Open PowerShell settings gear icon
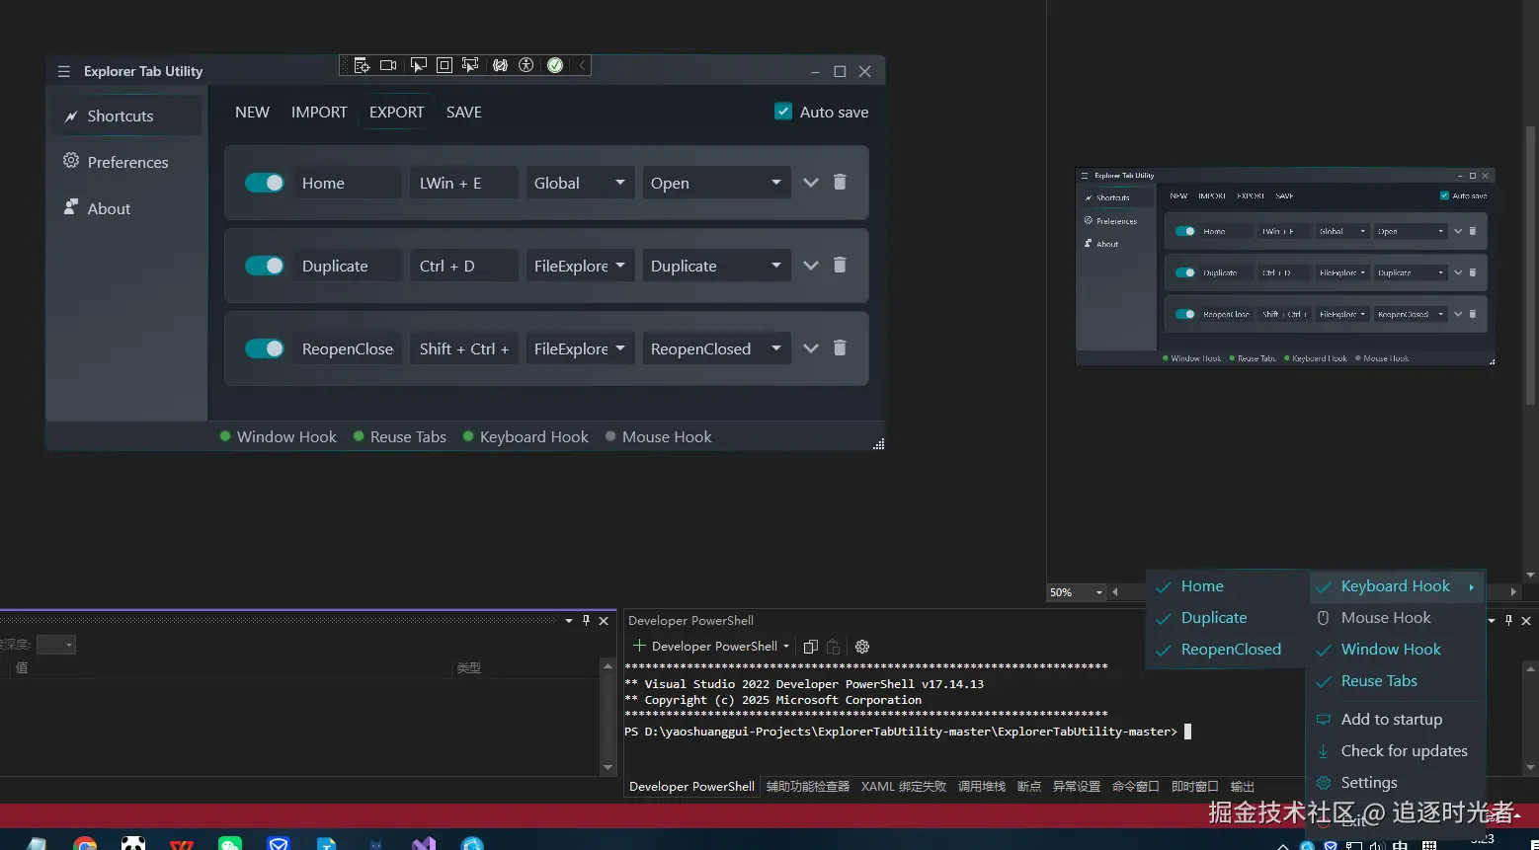This screenshot has height=850, width=1539. tap(862, 647)
